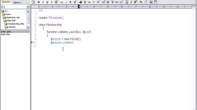Viewport: 197px width, 110px height.
Task: Click the Italic formatting icon
Action: click(x=43, y=2)
